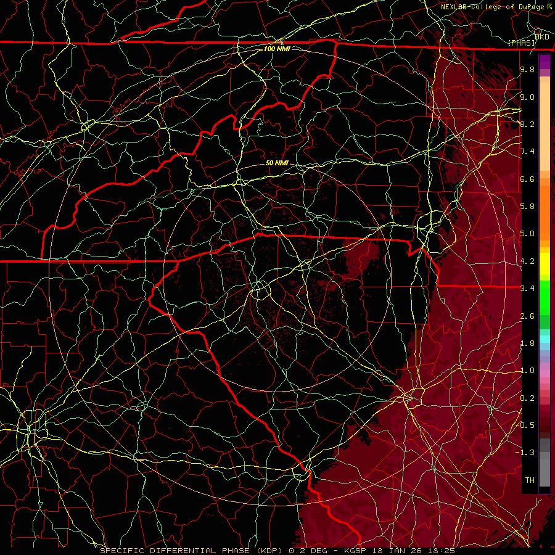Click the "6.6" value on the color scale
The image size is (555, 555).
point(527,179)
